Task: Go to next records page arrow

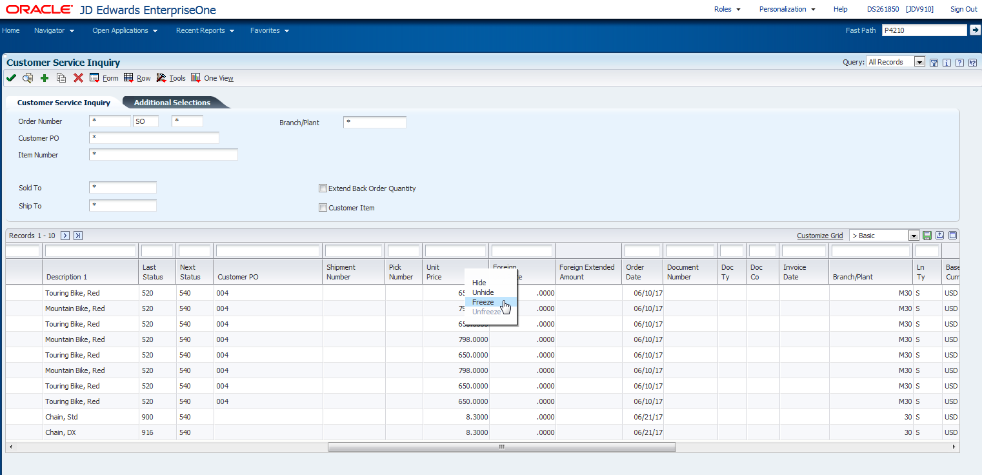Action: [x=65, y=236]
